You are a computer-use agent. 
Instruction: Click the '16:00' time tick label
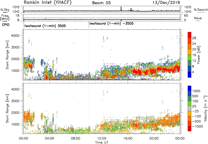coord(128,139)
